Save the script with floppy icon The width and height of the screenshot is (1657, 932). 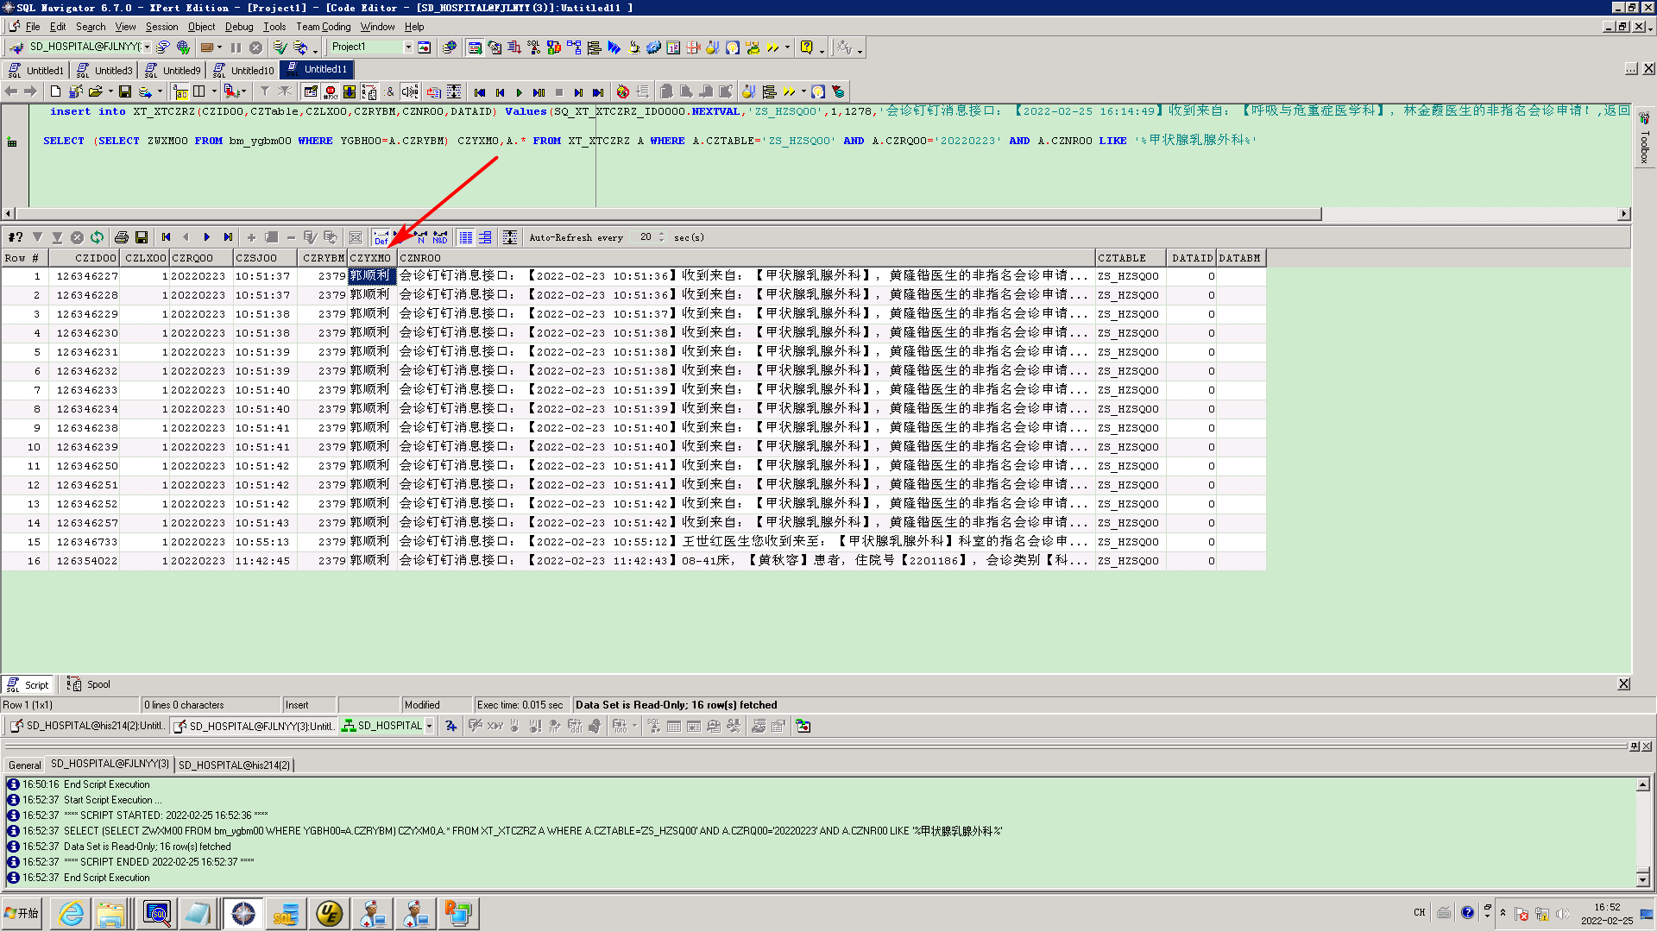pyautogui.click(x=125, y=92)
